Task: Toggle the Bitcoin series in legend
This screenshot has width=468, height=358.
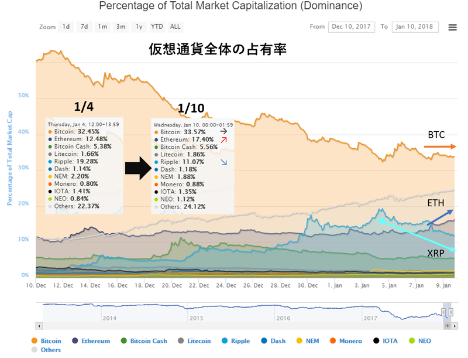Action: [x=46, y=341]
